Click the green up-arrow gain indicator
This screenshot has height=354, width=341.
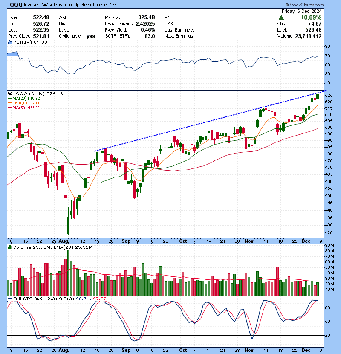click(281, 18)
